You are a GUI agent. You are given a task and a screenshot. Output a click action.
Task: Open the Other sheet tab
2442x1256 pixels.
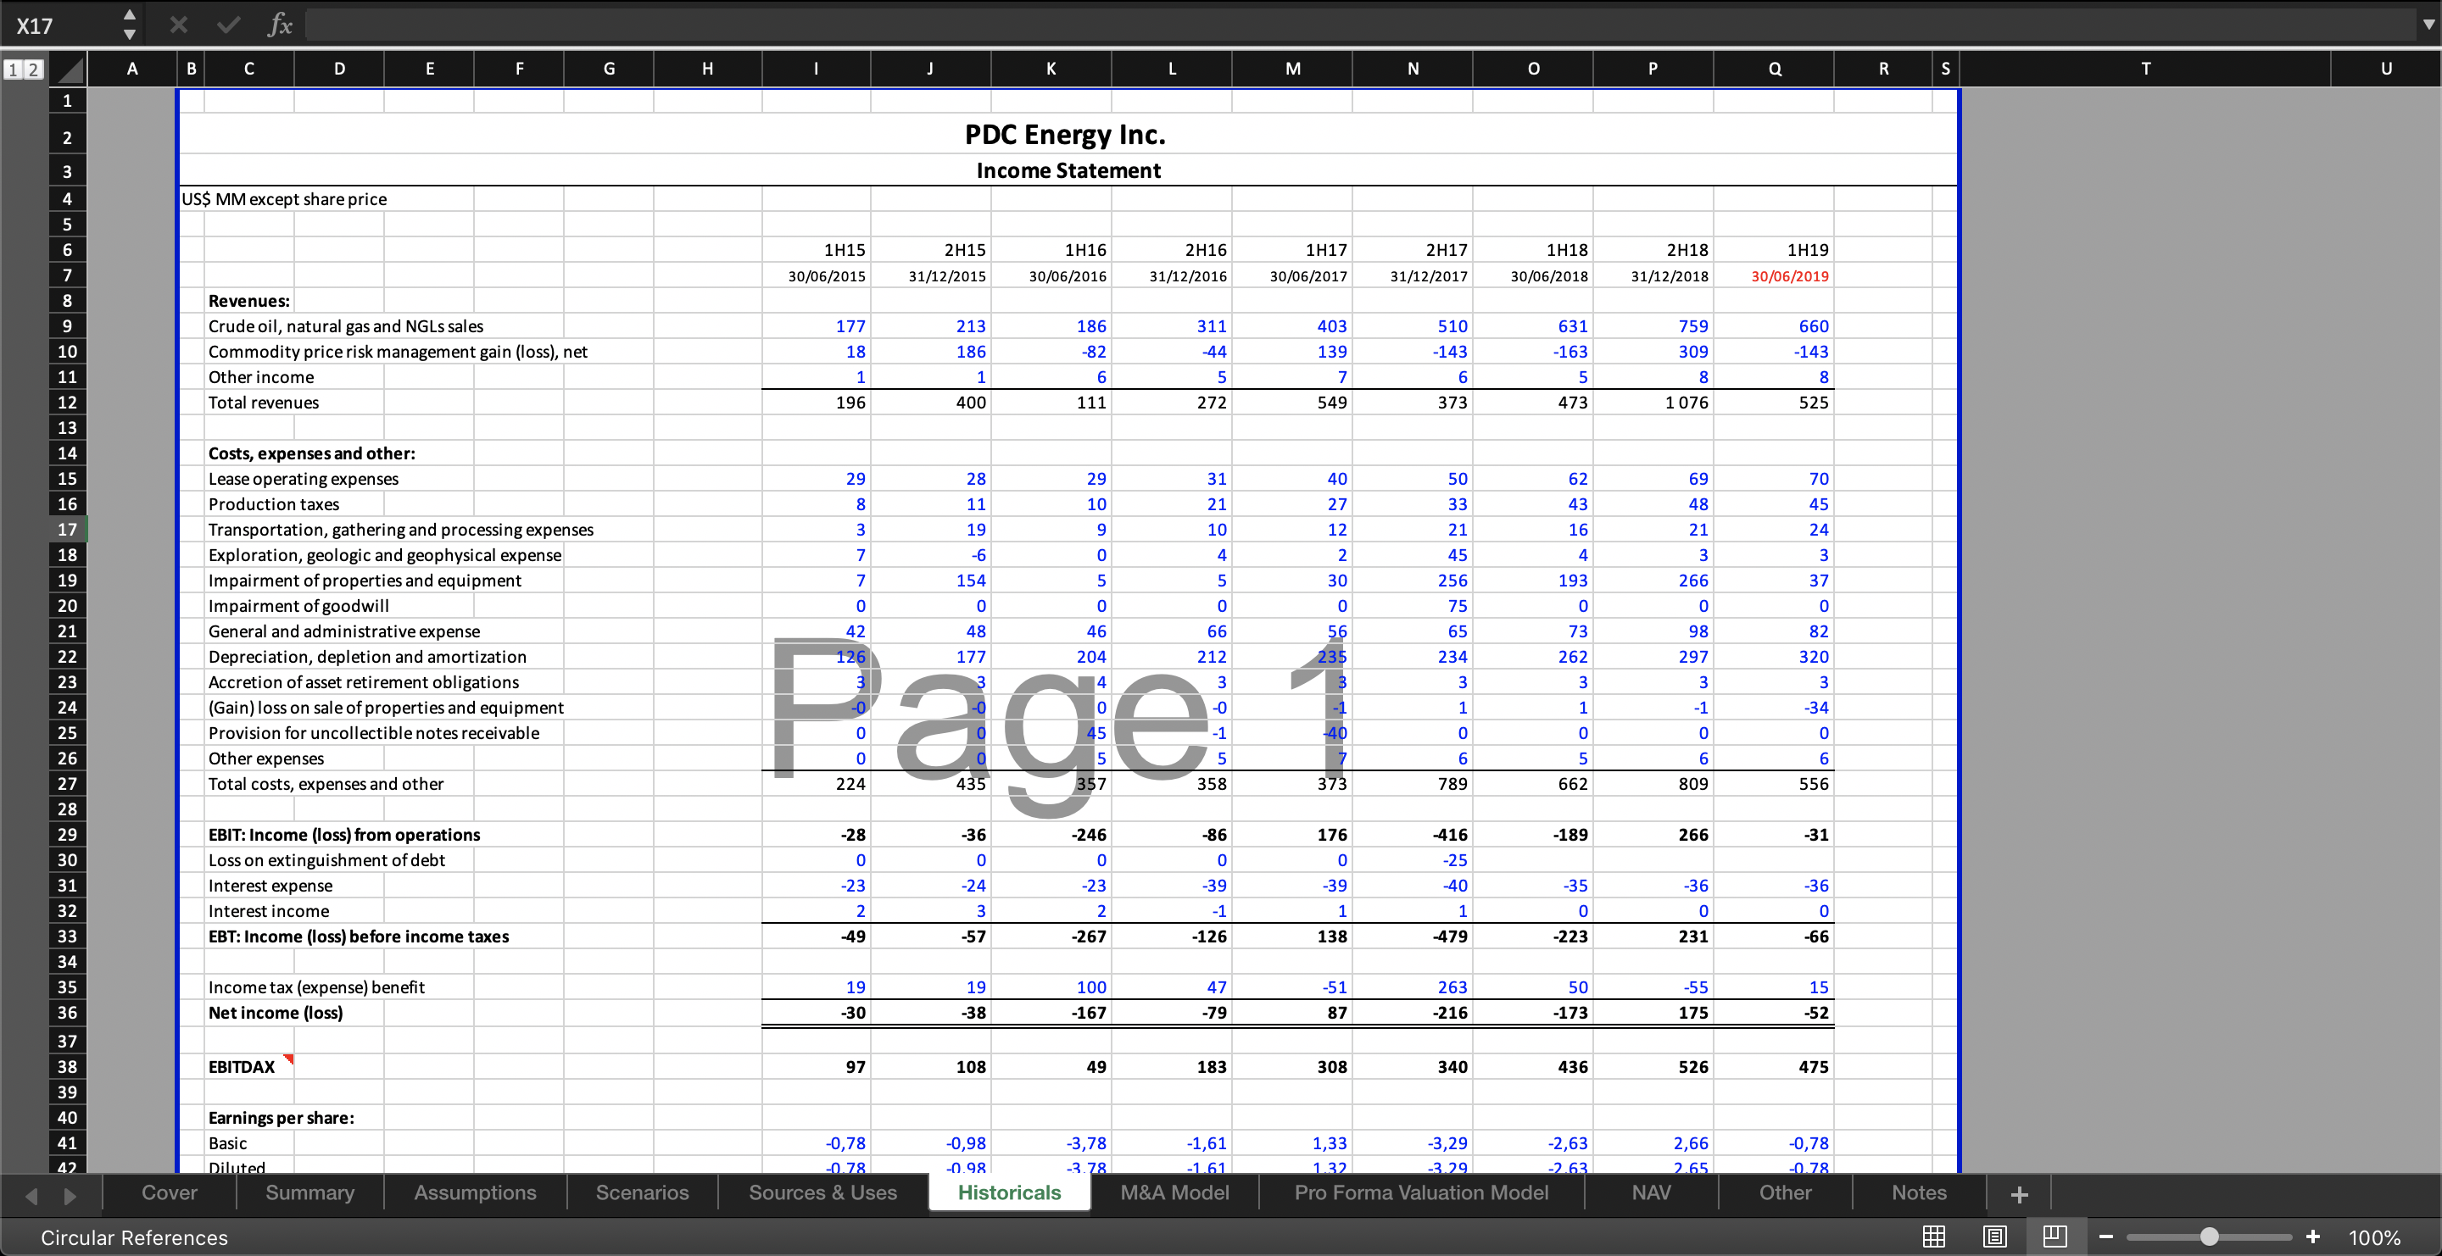1785,1192
